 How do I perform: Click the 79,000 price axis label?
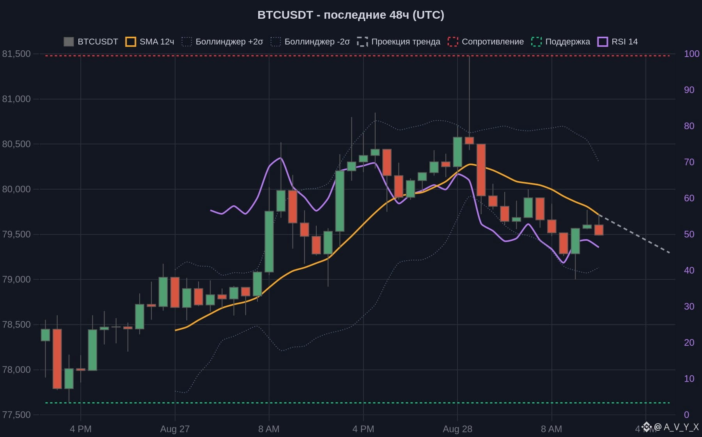[16, 279]
